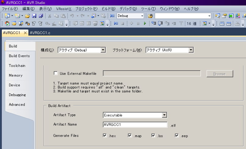Open the ファイル(F) menu
The height and width of the screenshot is (149, 246).
point(10,9)
